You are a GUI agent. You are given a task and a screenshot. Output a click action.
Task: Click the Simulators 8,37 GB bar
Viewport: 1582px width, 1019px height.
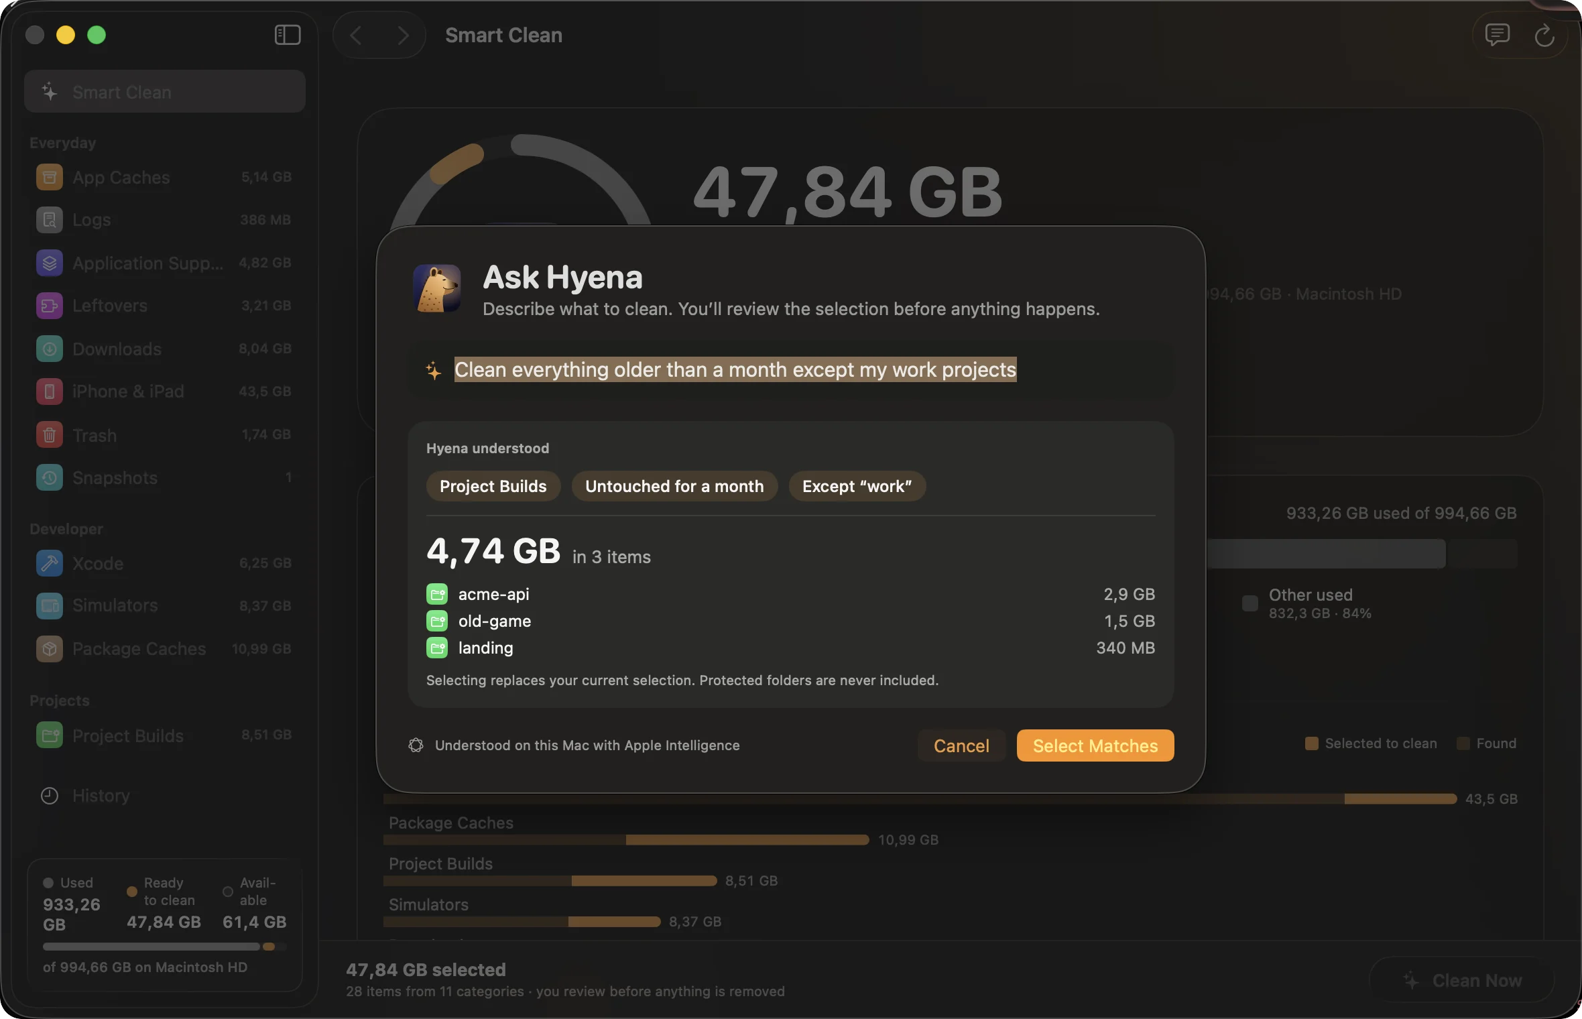click(522, 922)
